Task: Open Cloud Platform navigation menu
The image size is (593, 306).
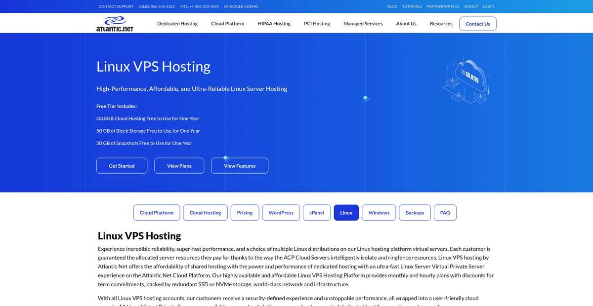Action: pyautogui.click(x=228, y=24)
